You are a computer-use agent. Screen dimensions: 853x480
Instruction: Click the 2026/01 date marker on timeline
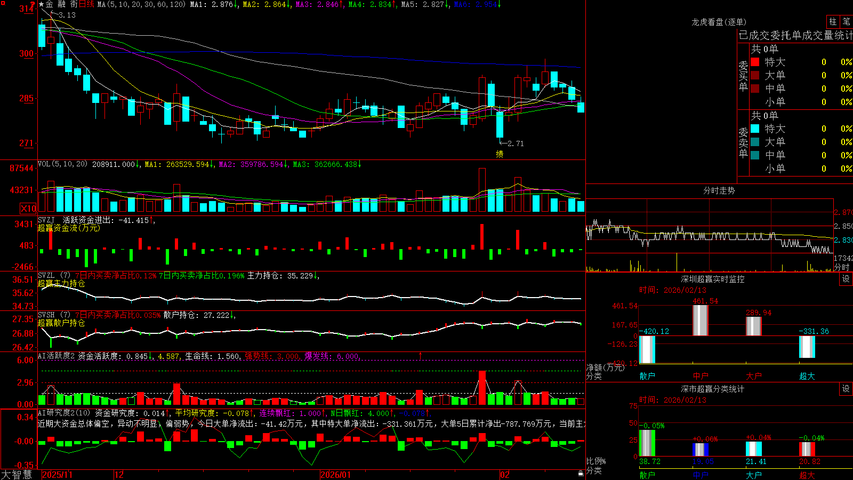coord(335,475)
